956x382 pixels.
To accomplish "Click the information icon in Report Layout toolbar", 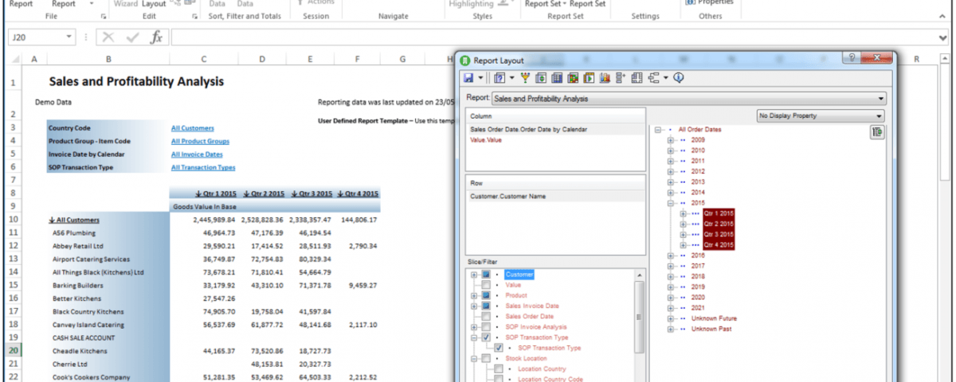I will coord(679,78).
